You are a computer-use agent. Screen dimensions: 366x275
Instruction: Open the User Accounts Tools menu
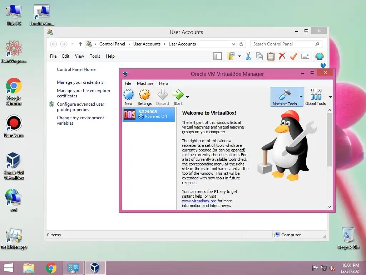95,56
